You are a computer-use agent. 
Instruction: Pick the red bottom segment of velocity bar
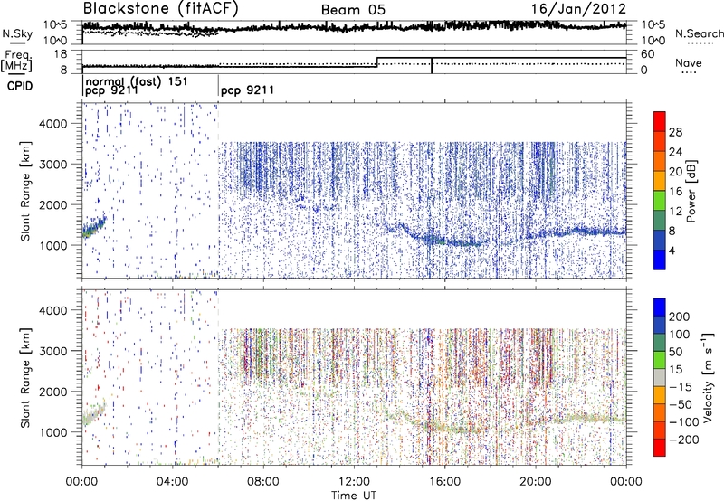(660, 448)
